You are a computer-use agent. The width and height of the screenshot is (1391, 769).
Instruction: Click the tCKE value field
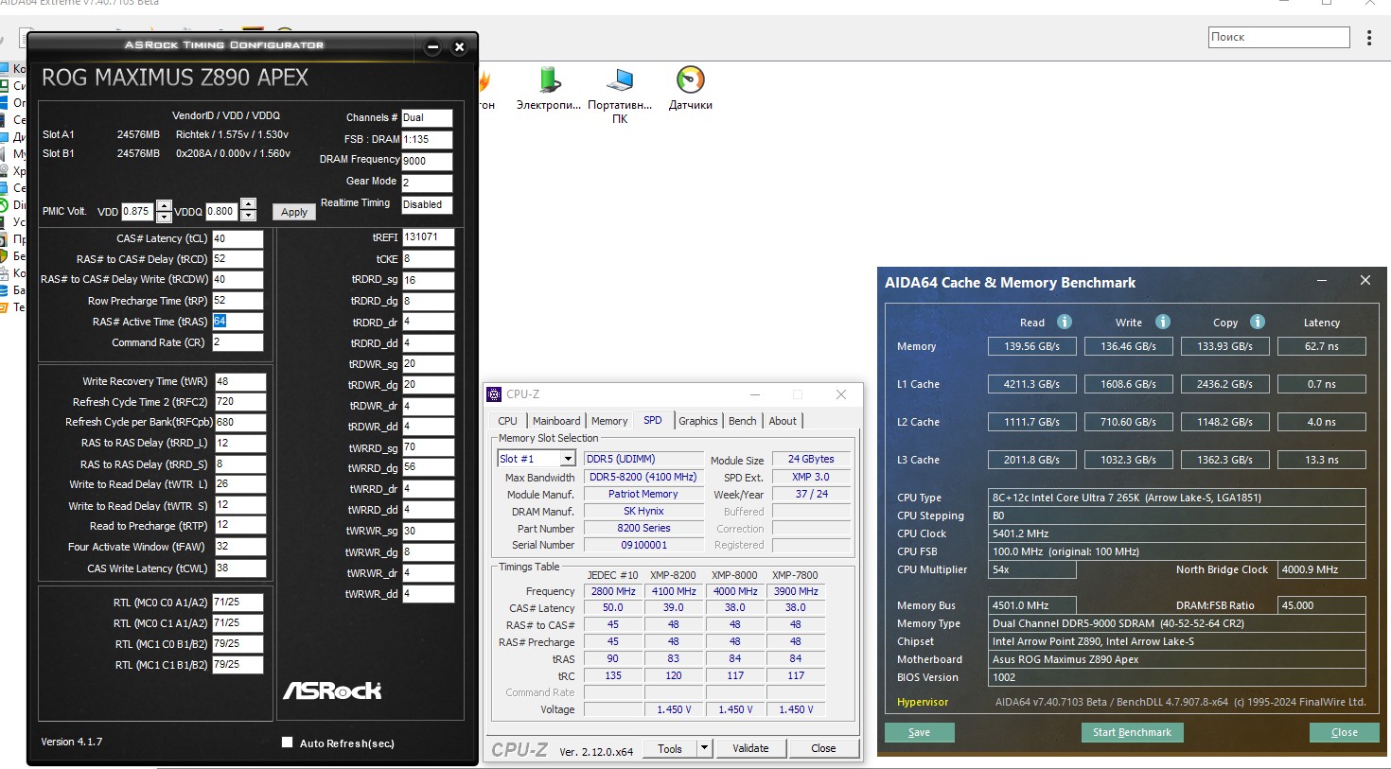point(429,259)
